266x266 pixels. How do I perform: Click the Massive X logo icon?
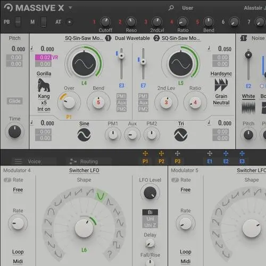point(8,7)
